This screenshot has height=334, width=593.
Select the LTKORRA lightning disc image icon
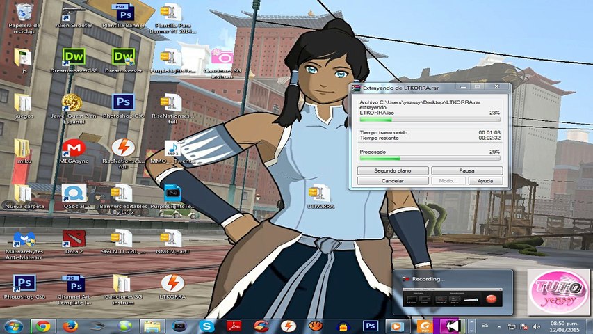[x=172, y=287]
